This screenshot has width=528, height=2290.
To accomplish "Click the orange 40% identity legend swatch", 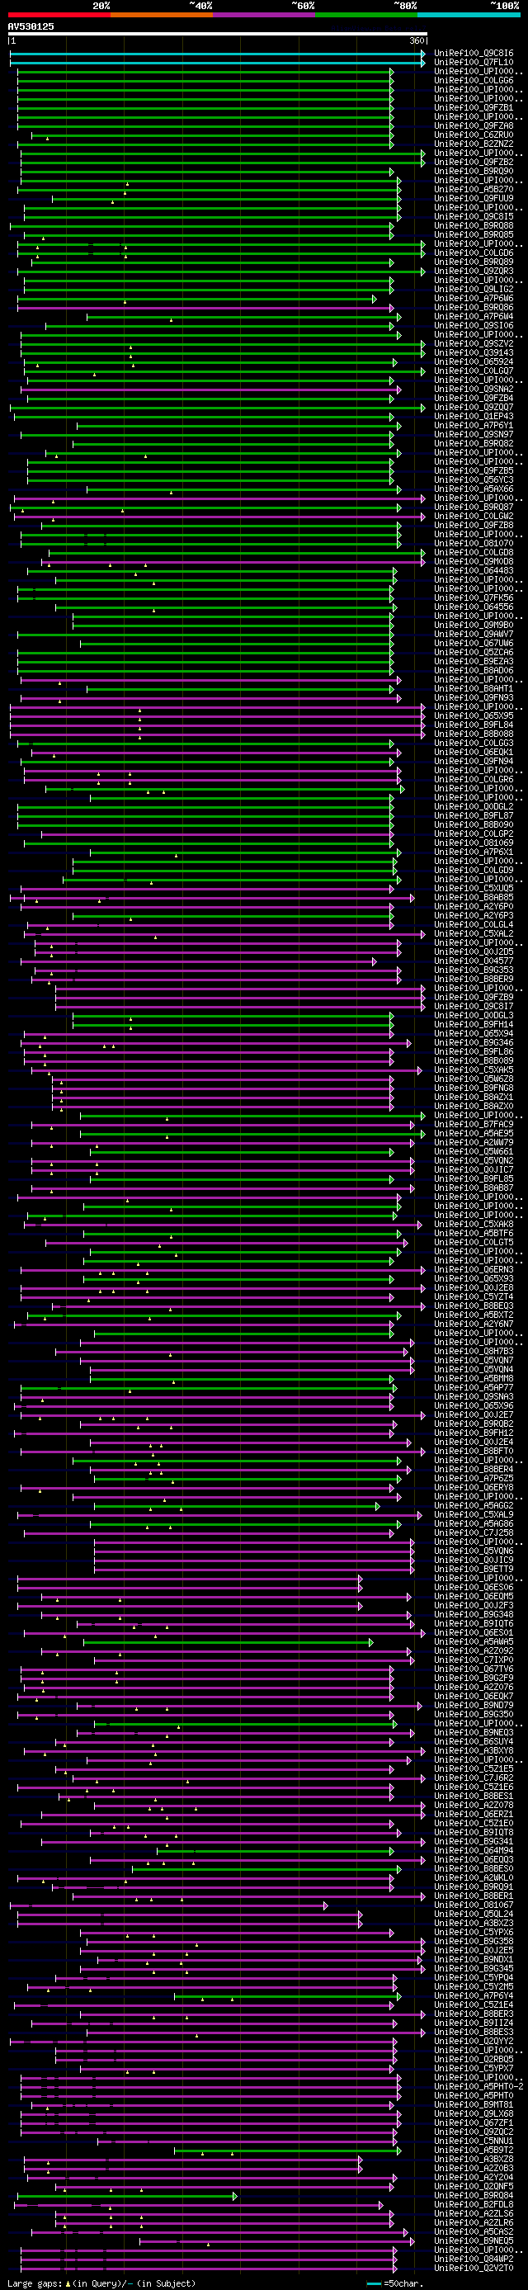I will pyautogui.click(x=162, y=15).
